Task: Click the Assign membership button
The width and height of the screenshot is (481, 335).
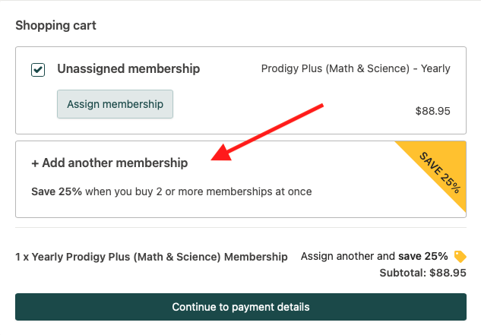Action: 115,104
